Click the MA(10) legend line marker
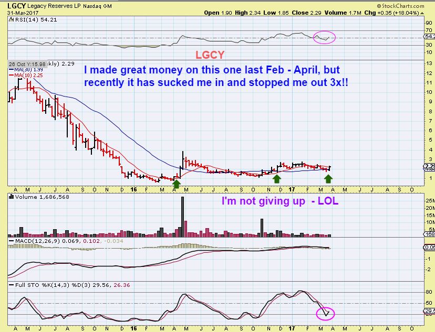435x332 pixels. click(x=12, y=76)
